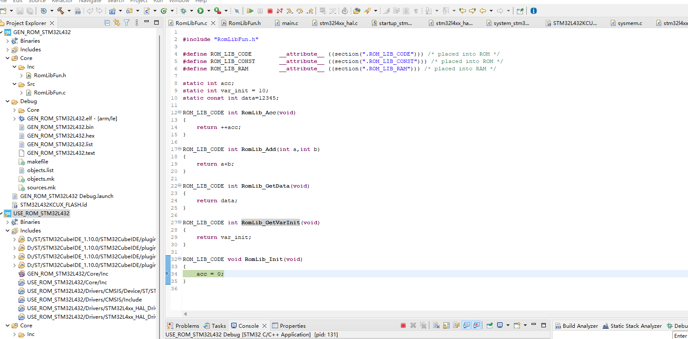Collapse the Debug folder in GEN_ROM project
Viewport: 688px width, 339px height.
click(7, 101)
